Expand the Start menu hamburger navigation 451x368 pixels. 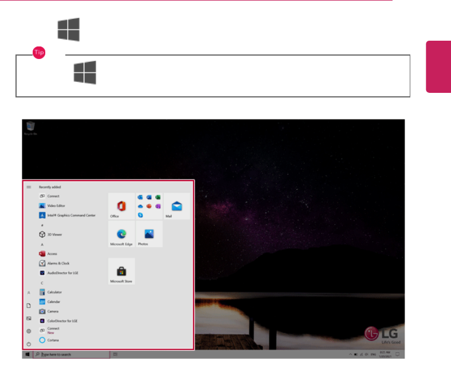click(x=29, y=187)
